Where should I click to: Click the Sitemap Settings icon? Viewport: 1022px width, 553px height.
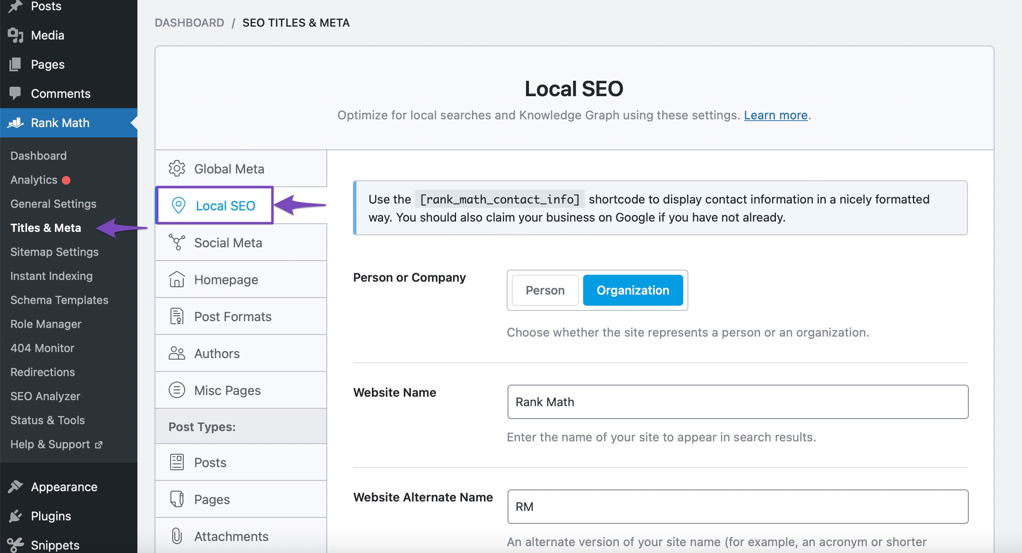[54, 251]
